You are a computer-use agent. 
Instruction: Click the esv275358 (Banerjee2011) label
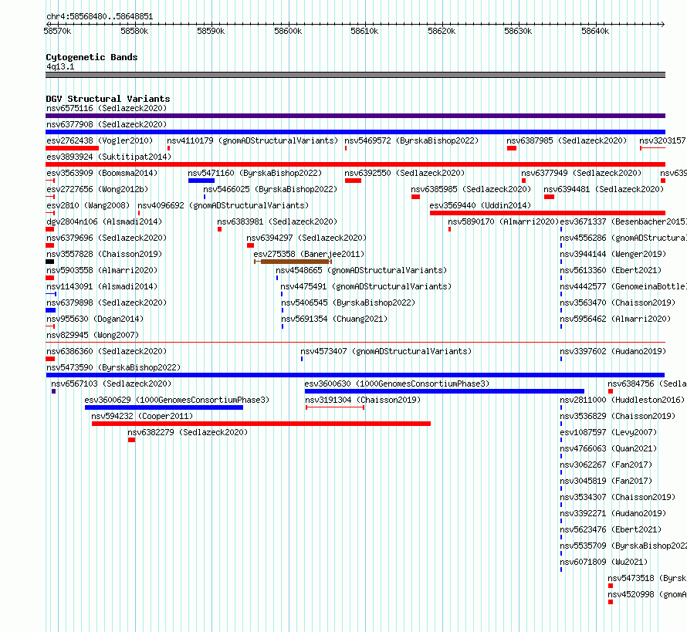tap(309, 254)
